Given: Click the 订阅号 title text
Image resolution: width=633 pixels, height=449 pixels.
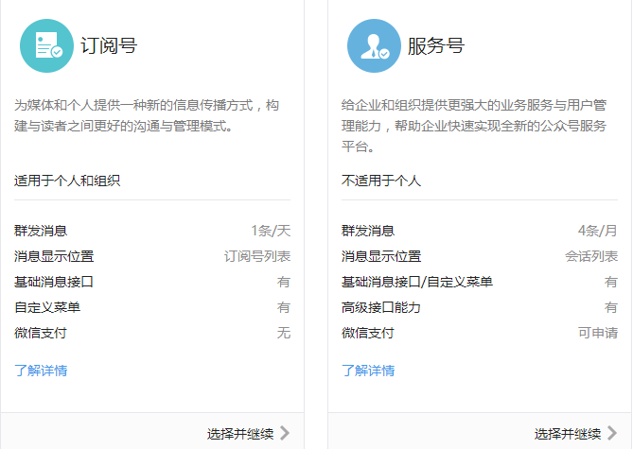Looking at the screenshot, I should tap(109, 45).
